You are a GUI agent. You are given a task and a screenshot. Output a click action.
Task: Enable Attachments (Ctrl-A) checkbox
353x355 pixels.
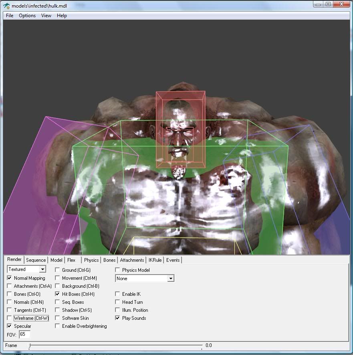pos(9,286)
